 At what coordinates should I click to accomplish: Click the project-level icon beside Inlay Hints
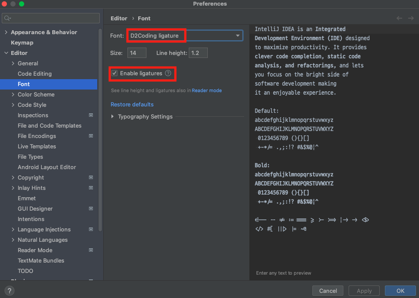tap(91, 188)
